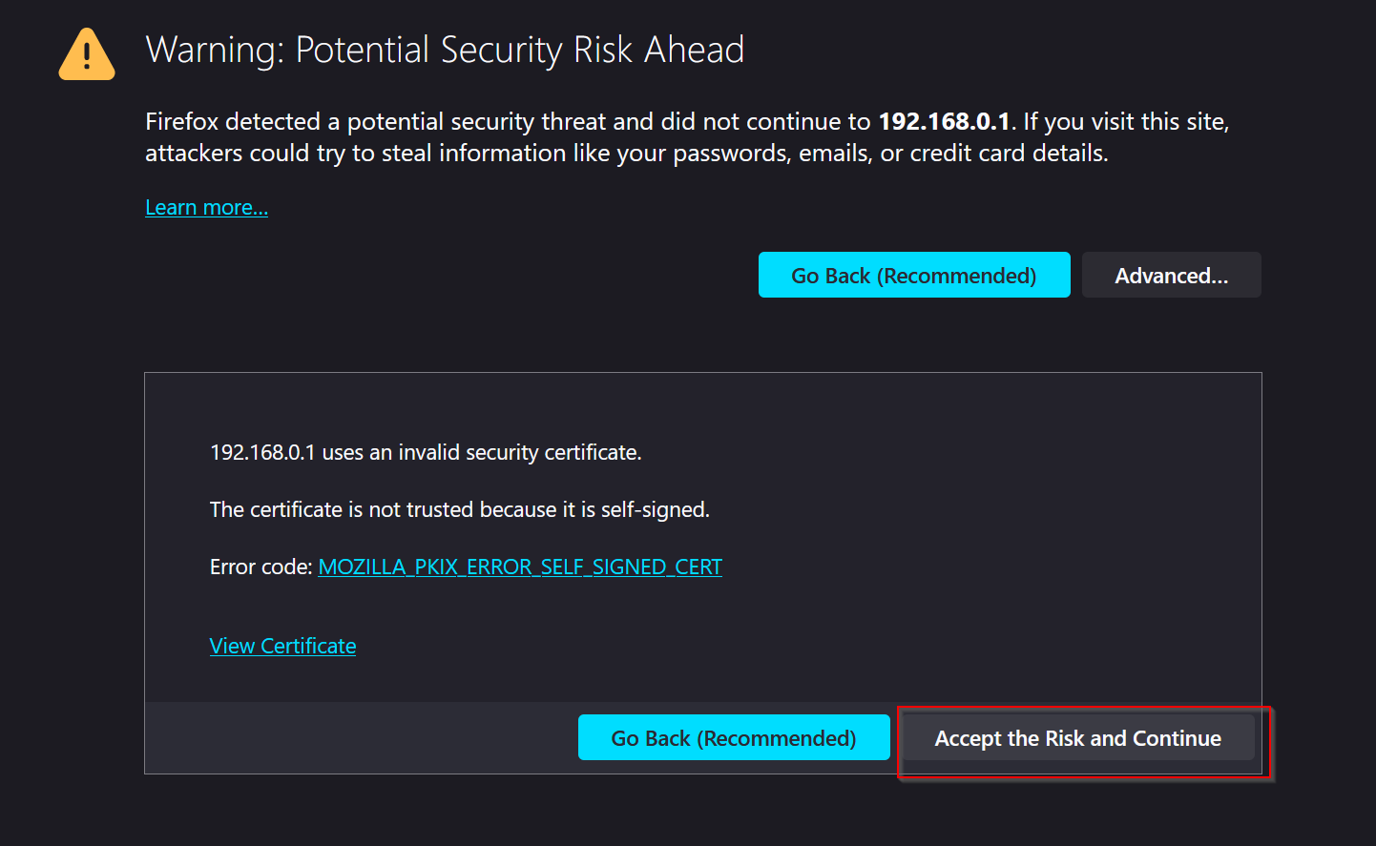Open the Learn more... link
The image size is (1376, 846).
click(x=206, y=207)
